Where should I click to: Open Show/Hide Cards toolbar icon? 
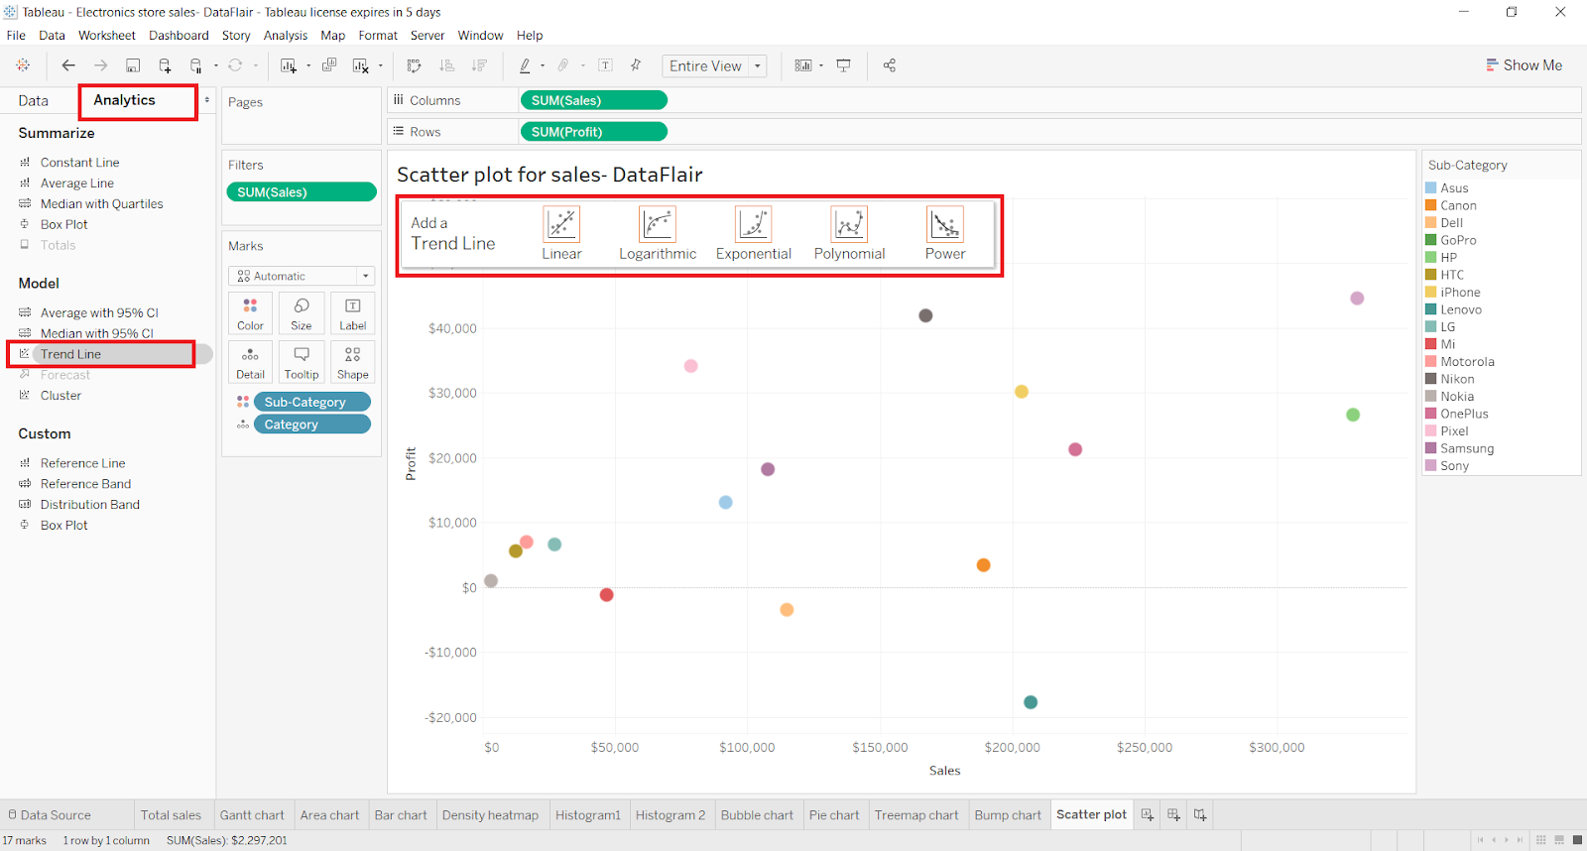[x=803, y=65]
